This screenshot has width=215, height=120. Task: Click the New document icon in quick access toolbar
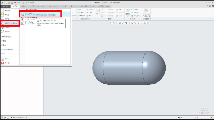pyautogui.click(x=6, y=3)
